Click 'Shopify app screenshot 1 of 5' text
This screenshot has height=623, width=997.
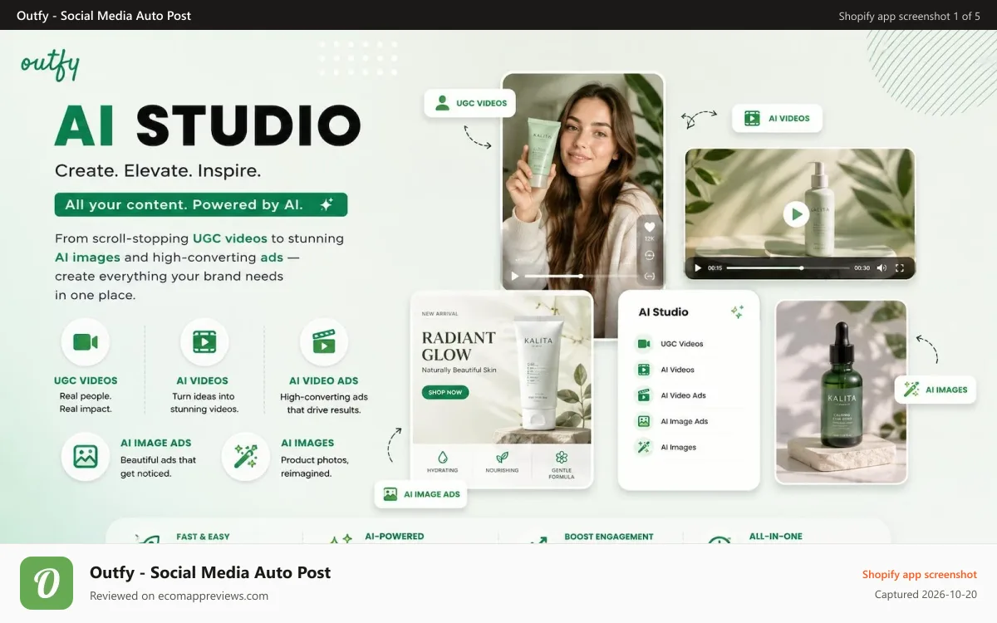(x=909, y=16)
